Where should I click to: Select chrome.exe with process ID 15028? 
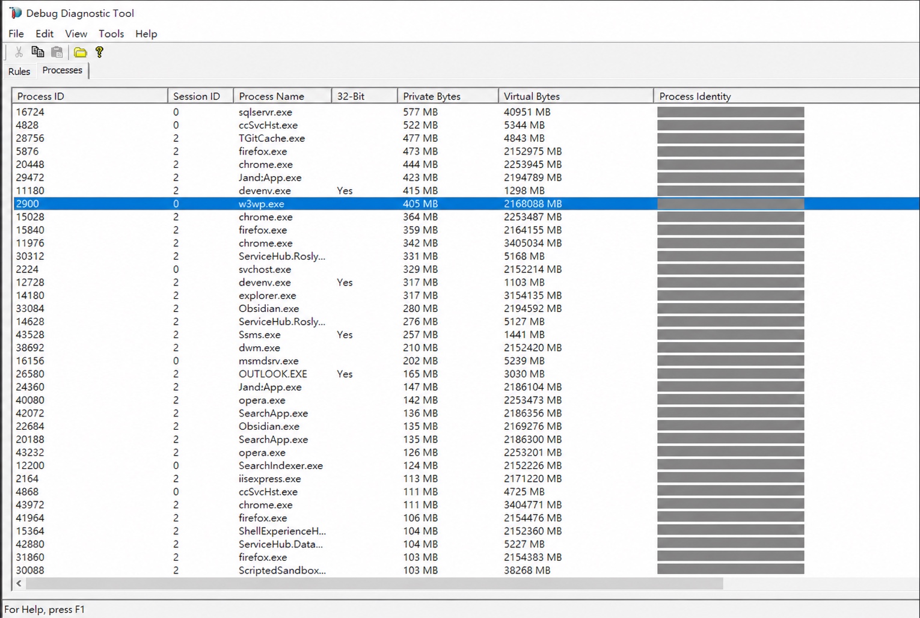(x=466, y=217)
